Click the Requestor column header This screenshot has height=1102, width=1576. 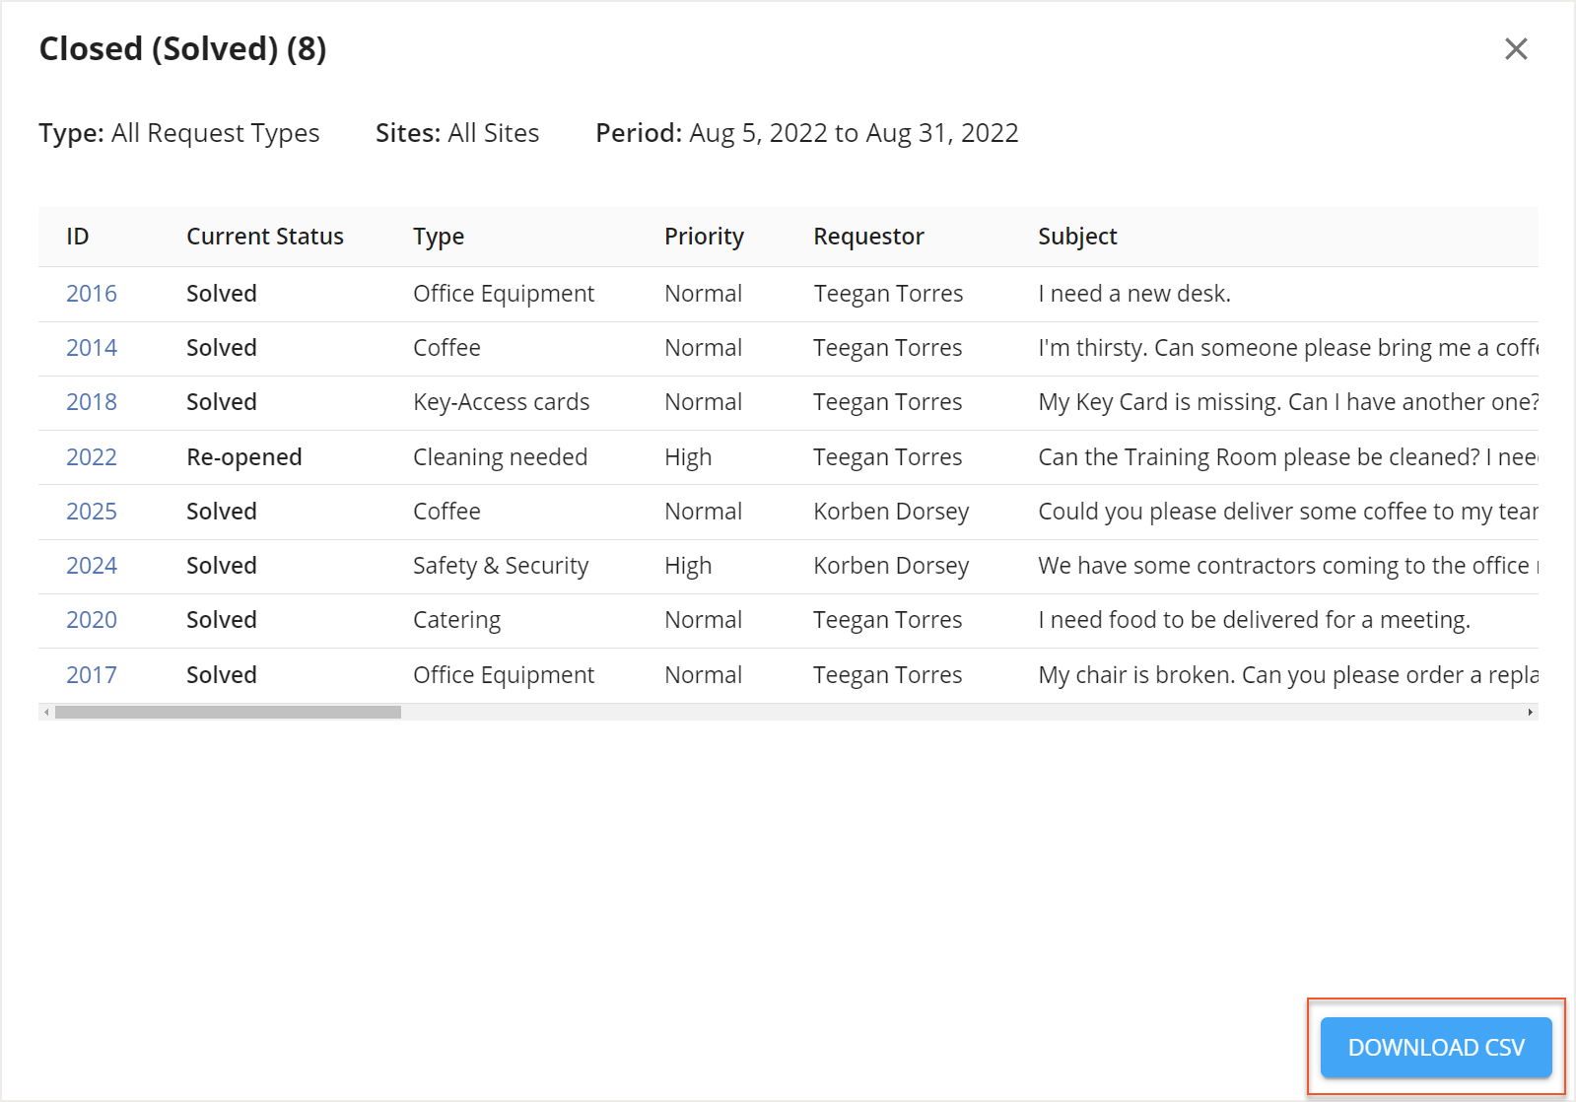click(868, 237)
